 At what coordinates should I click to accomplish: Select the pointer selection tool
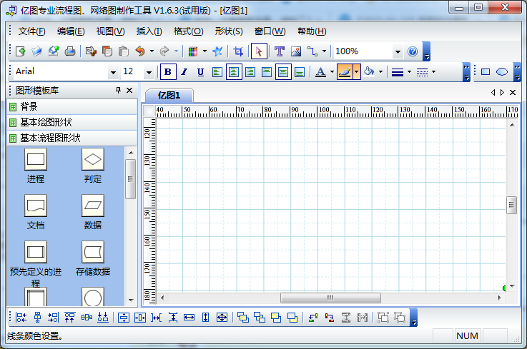click(260, 51)
